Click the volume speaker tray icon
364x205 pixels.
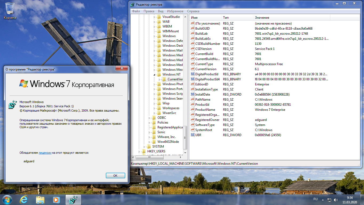pos(336,200)
